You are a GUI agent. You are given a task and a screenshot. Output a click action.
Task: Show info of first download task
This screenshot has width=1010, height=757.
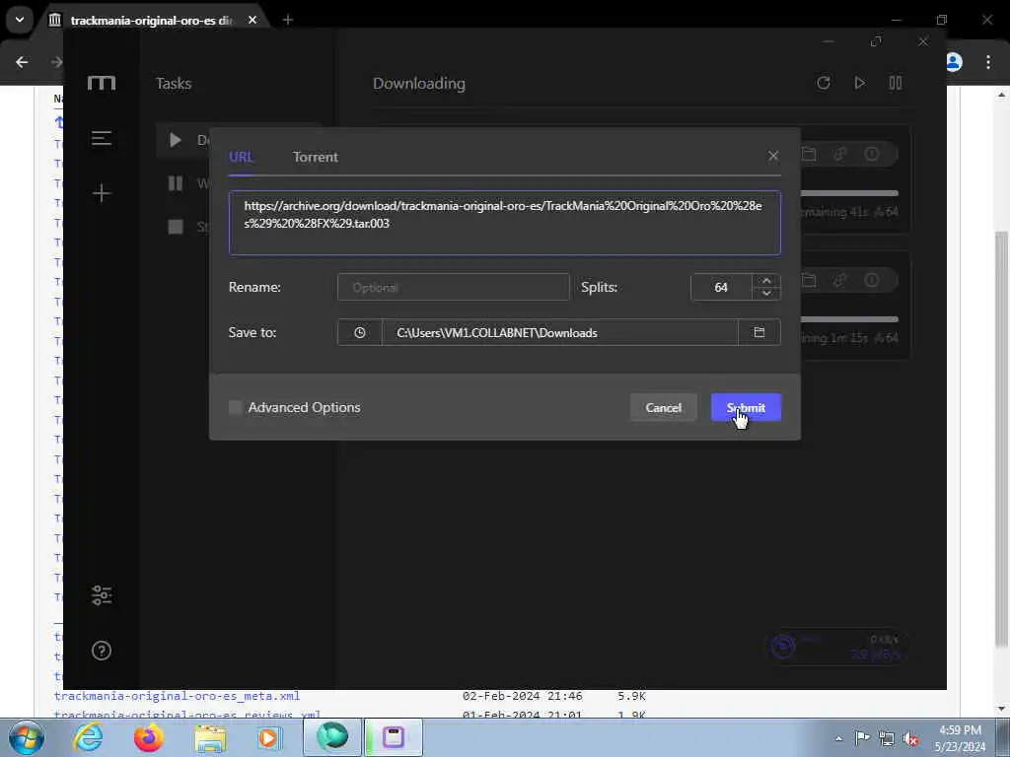click(x=872, y=154)
